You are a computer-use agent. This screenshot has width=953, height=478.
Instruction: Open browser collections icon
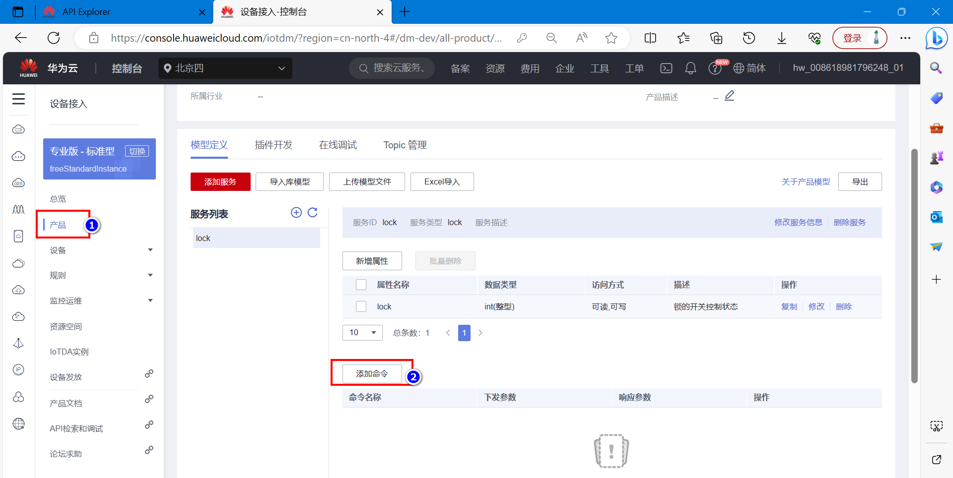(716, 38)
